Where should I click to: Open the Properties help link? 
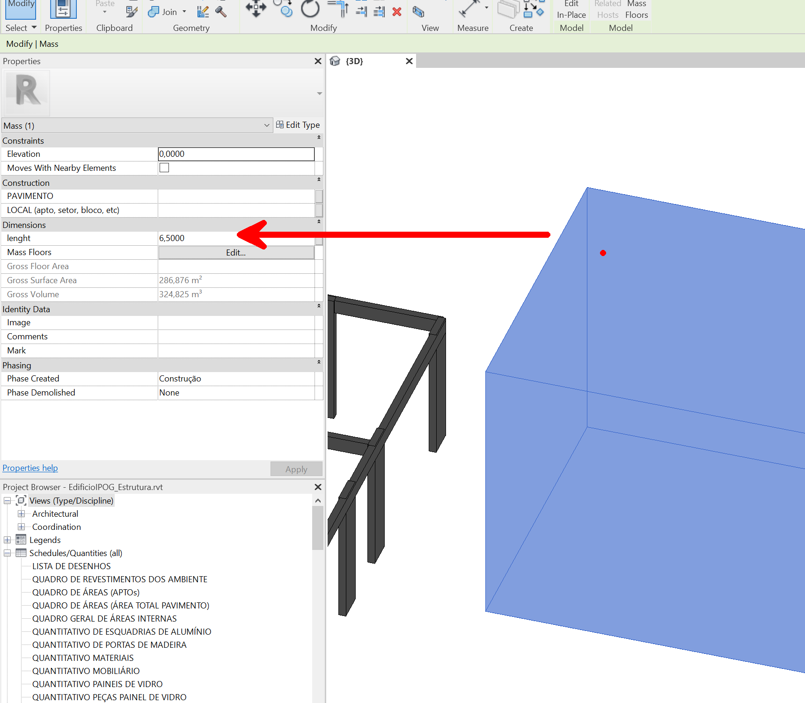[30, 468]
